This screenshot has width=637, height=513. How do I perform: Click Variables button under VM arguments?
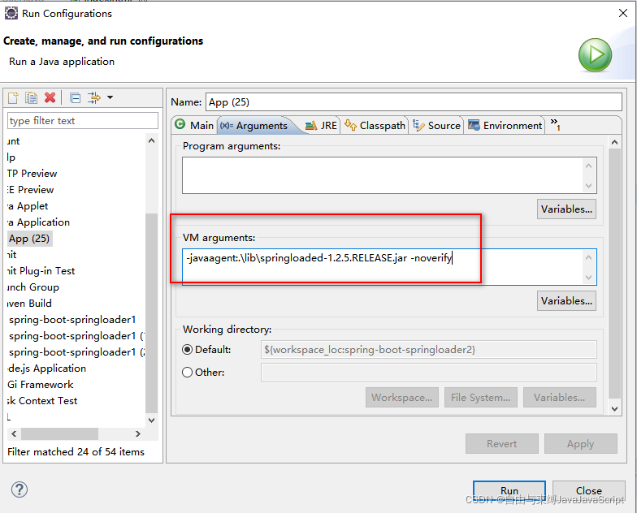[566, 300]
